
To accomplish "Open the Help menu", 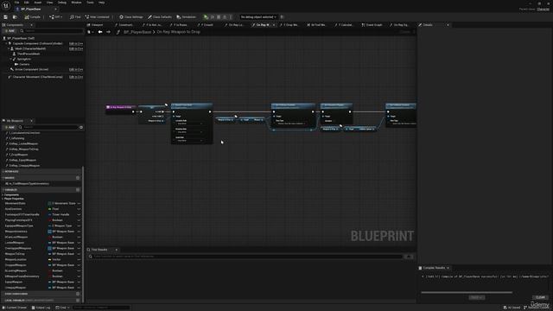I will [x=102, y=3].
